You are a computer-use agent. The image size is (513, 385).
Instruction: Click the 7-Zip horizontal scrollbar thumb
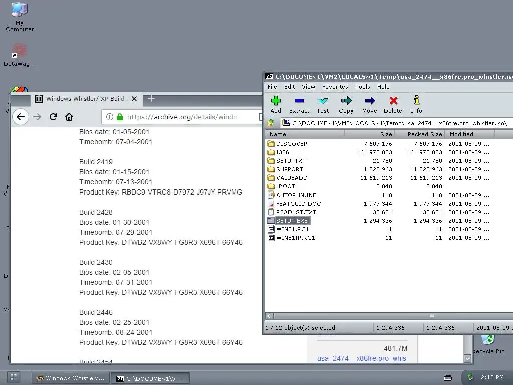pyautogui.click(x=432, y=316)
